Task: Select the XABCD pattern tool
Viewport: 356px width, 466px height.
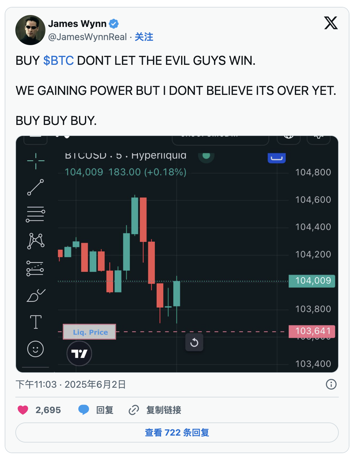Action: [x=36, y=241]
